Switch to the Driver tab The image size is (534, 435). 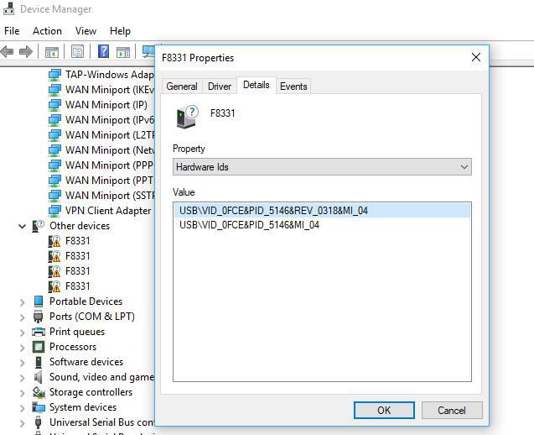click(x=220, y=86)
